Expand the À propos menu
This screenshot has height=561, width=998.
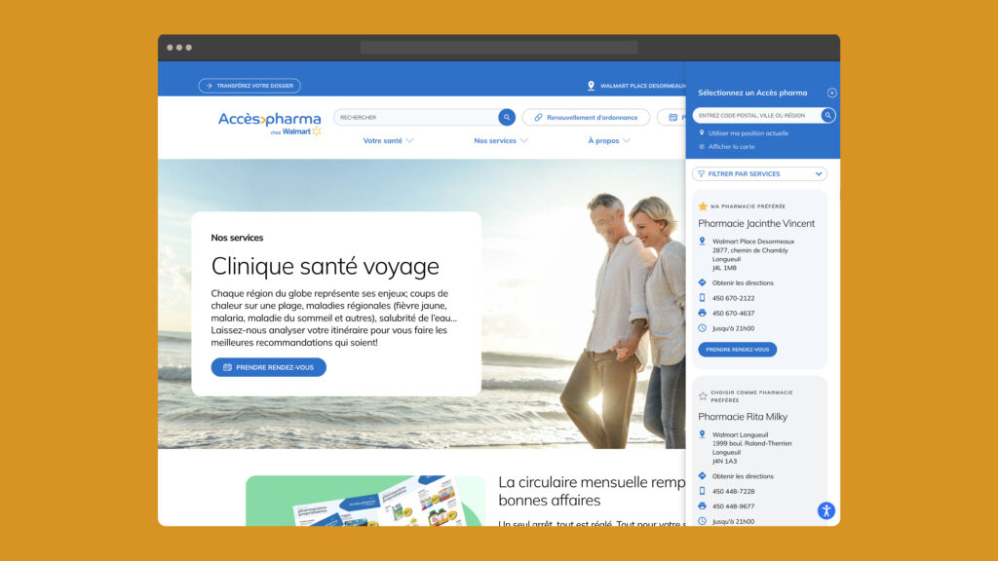pyautogui.click(x=609, y=140)
